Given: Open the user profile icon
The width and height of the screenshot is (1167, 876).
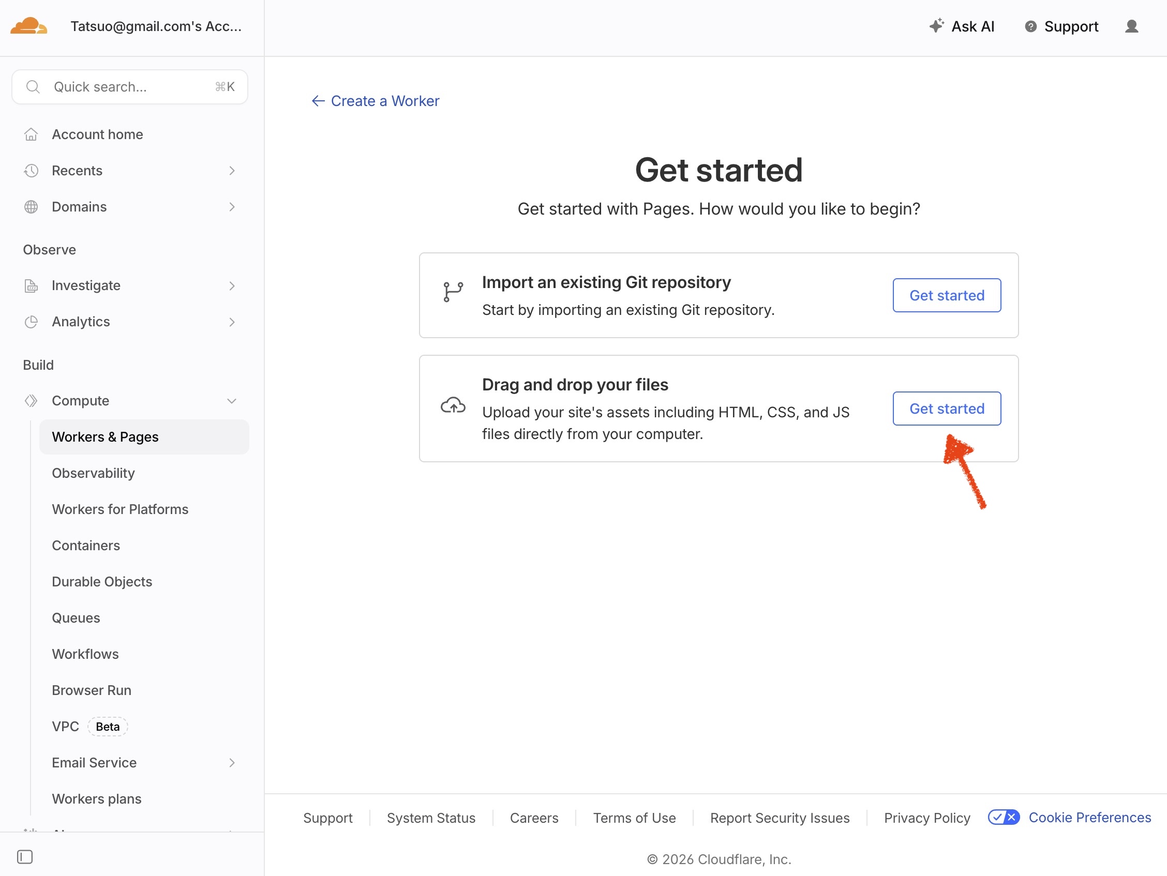Looking at the screenshot, I should coord(1131,26).
